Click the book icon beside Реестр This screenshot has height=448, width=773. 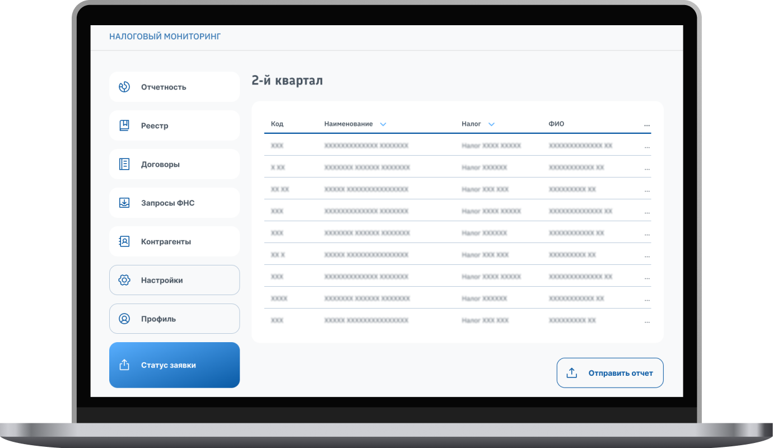pyautogui.click(x=124, y=125)
